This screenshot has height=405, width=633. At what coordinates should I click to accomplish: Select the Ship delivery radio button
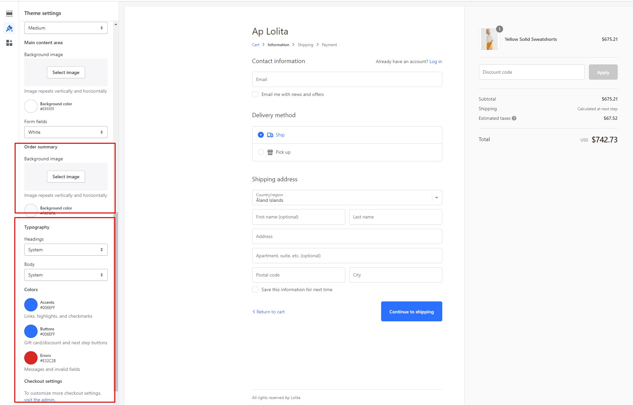[261, 135]
